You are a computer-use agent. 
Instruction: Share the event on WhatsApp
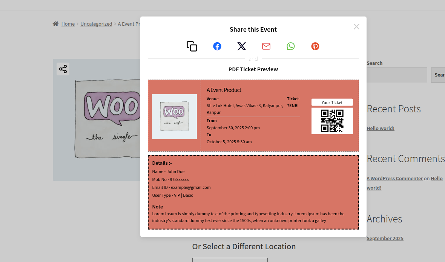291,46
